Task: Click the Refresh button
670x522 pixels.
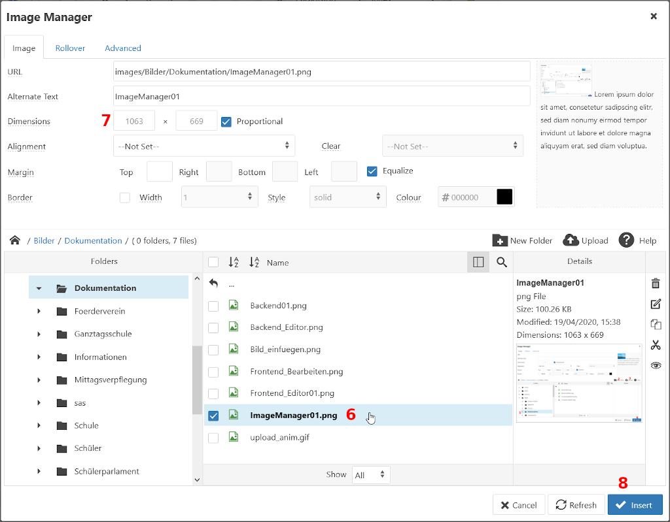Action: (576, 505)
